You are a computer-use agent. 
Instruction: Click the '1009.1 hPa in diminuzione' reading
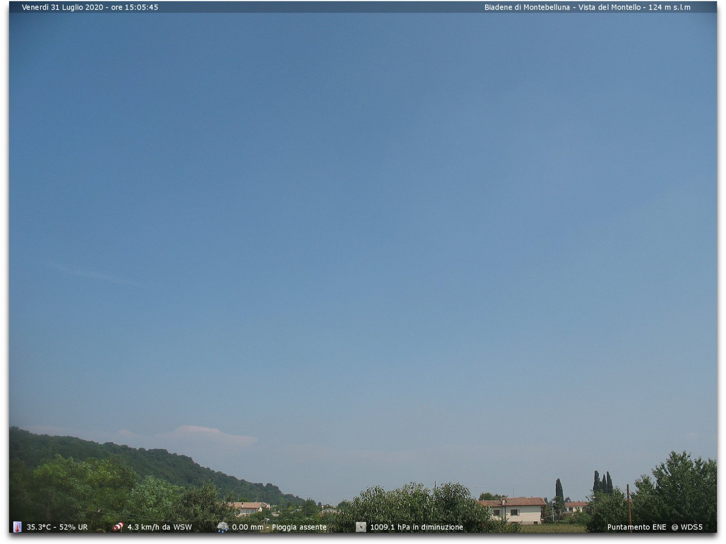point(417,527)
